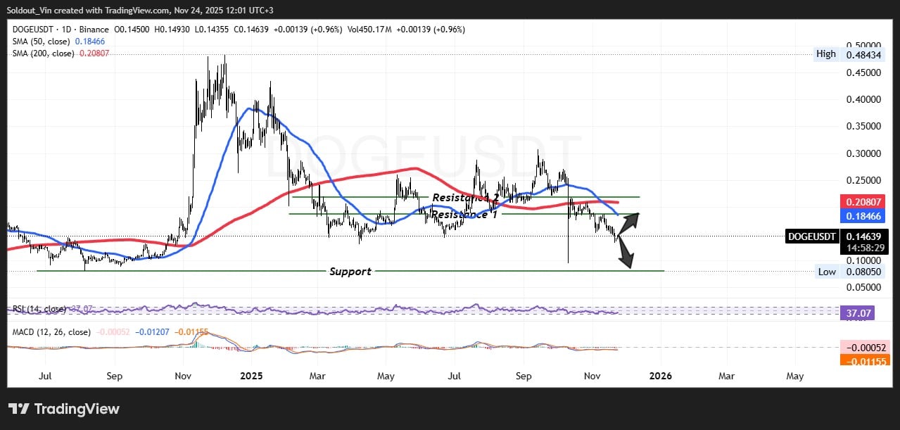Click the red 0.20807 price axis tag
Image resolution: width=900 pixels, height=430 pixels.
tap(863, 201)
